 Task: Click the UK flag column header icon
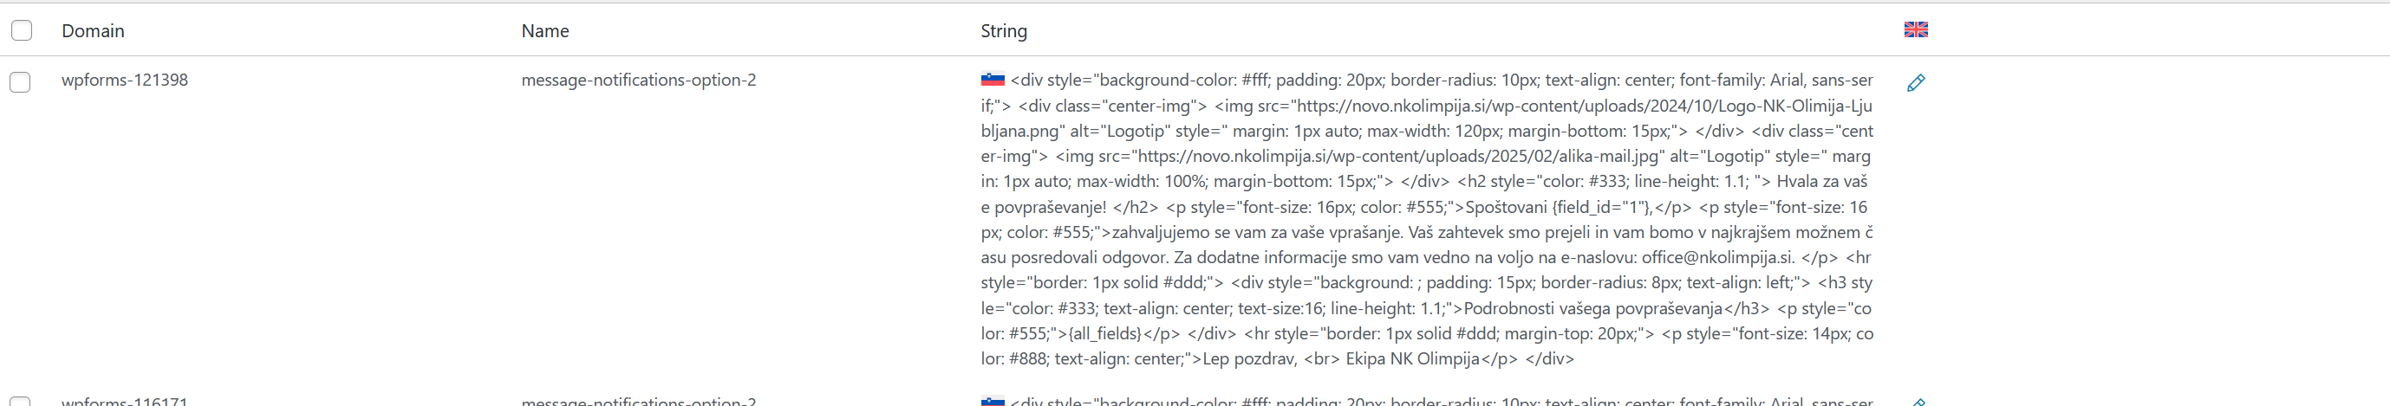click(1916, 29)
